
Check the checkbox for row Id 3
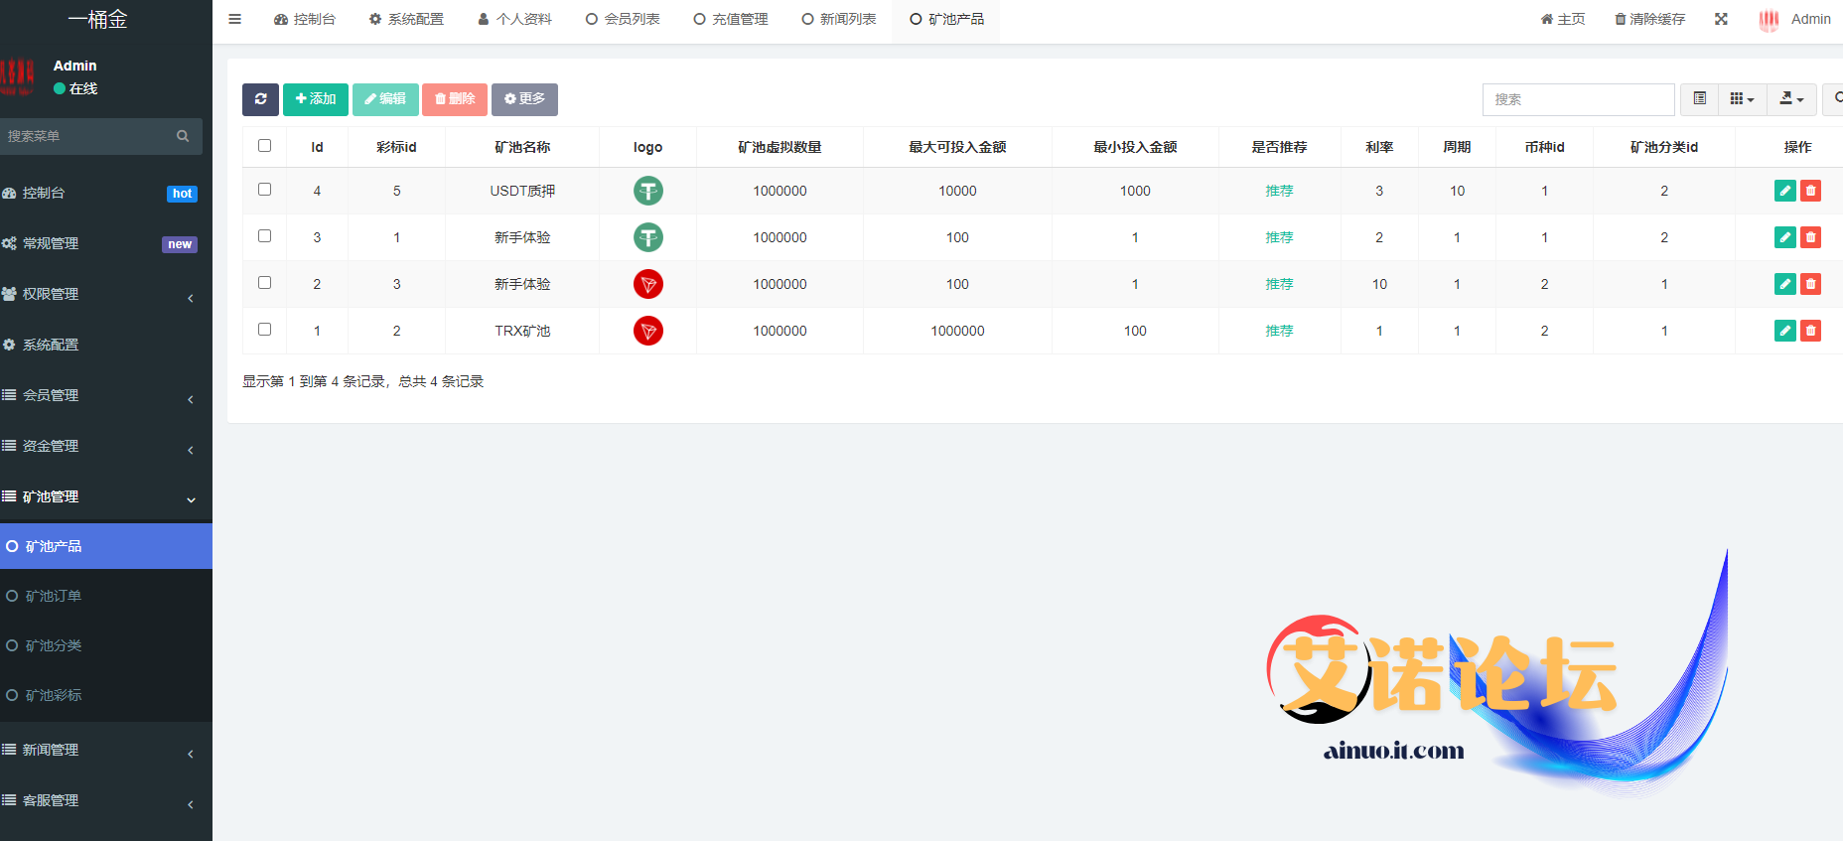tap(264, 236)
